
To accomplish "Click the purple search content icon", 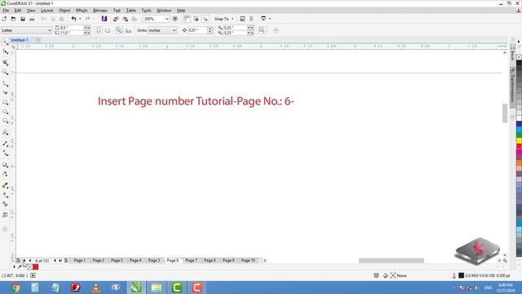I will 104,19.
